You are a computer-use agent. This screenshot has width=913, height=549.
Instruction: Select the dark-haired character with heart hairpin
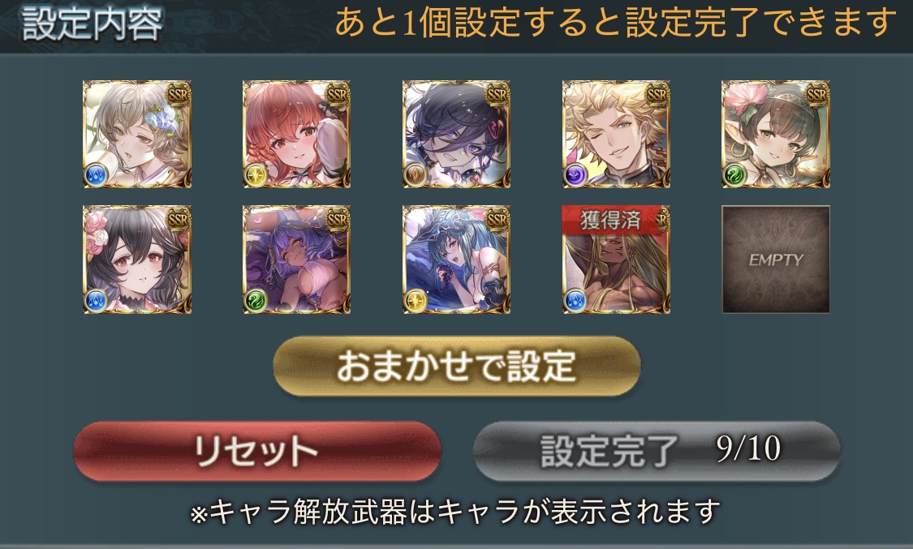coord(456,135)
